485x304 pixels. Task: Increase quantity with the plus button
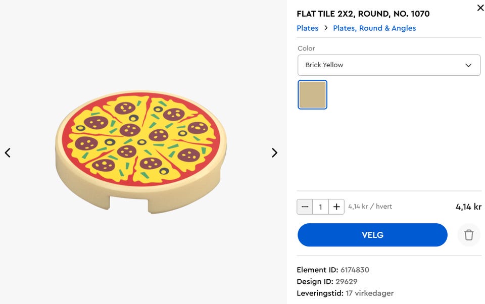coord(336,207)
